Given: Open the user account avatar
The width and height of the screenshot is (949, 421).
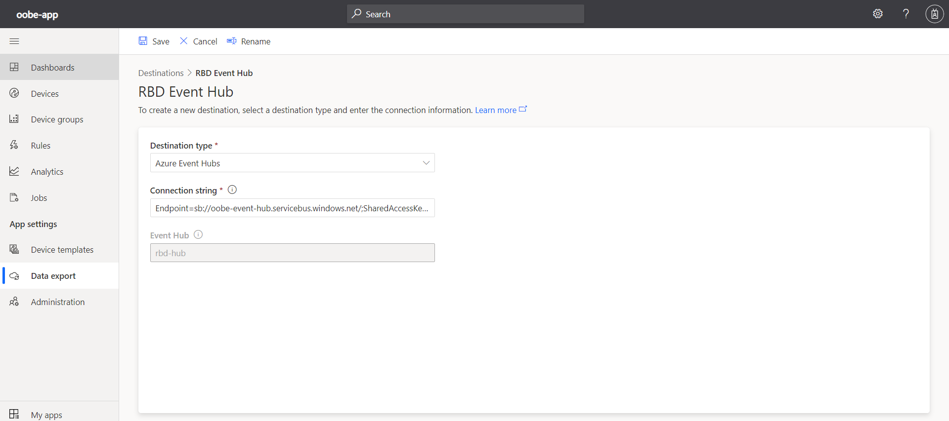Looking at the screenshot, I should (934, 14).
